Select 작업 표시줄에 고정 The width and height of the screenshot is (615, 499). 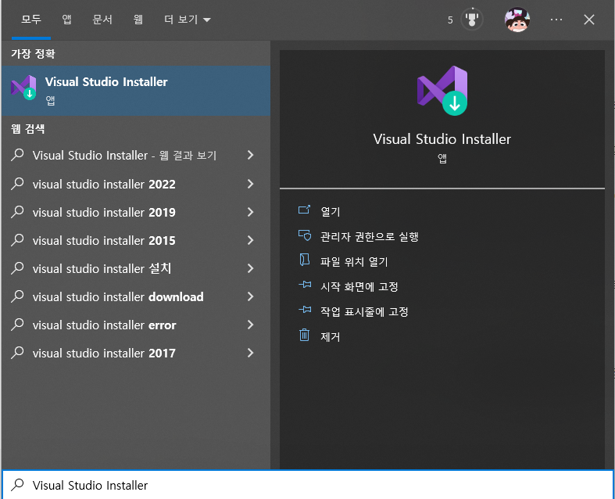tap(364, 312)
